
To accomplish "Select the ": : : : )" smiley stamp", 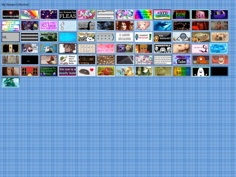I will coord(105,37).
